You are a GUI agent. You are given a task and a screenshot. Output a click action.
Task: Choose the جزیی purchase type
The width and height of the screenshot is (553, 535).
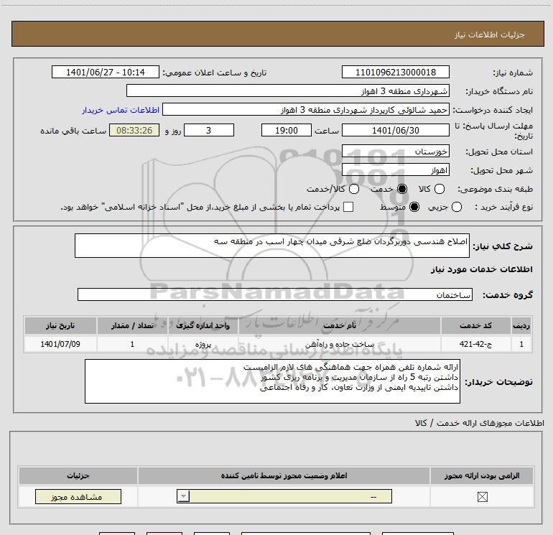457,207
